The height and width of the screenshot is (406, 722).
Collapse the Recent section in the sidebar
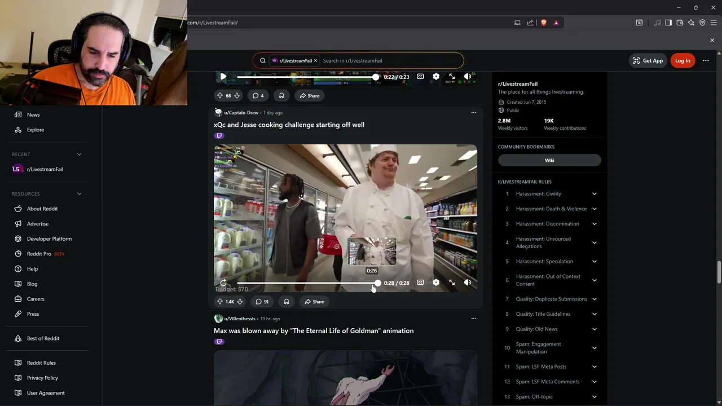click(x=79, y=154)
